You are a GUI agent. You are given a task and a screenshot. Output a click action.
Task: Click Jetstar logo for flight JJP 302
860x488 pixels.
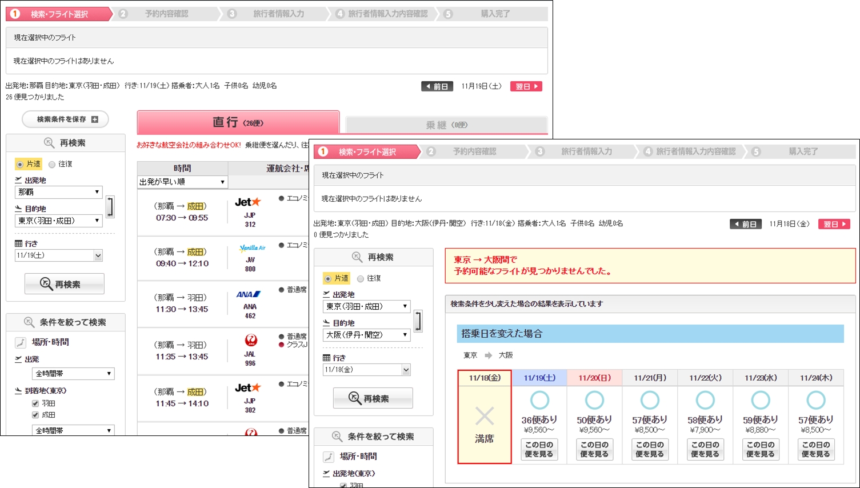(248, 388)
